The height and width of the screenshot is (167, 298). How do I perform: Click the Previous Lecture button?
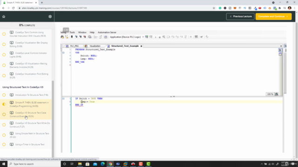(240, 17)
